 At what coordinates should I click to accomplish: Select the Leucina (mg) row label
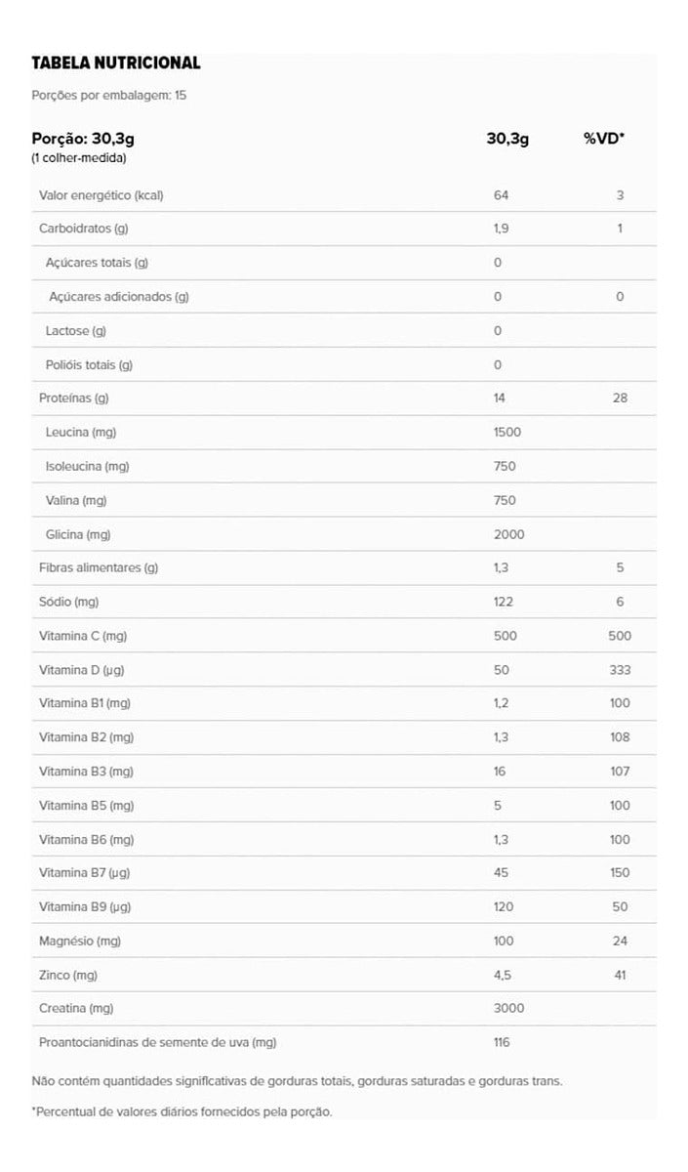tap(81, 432)
